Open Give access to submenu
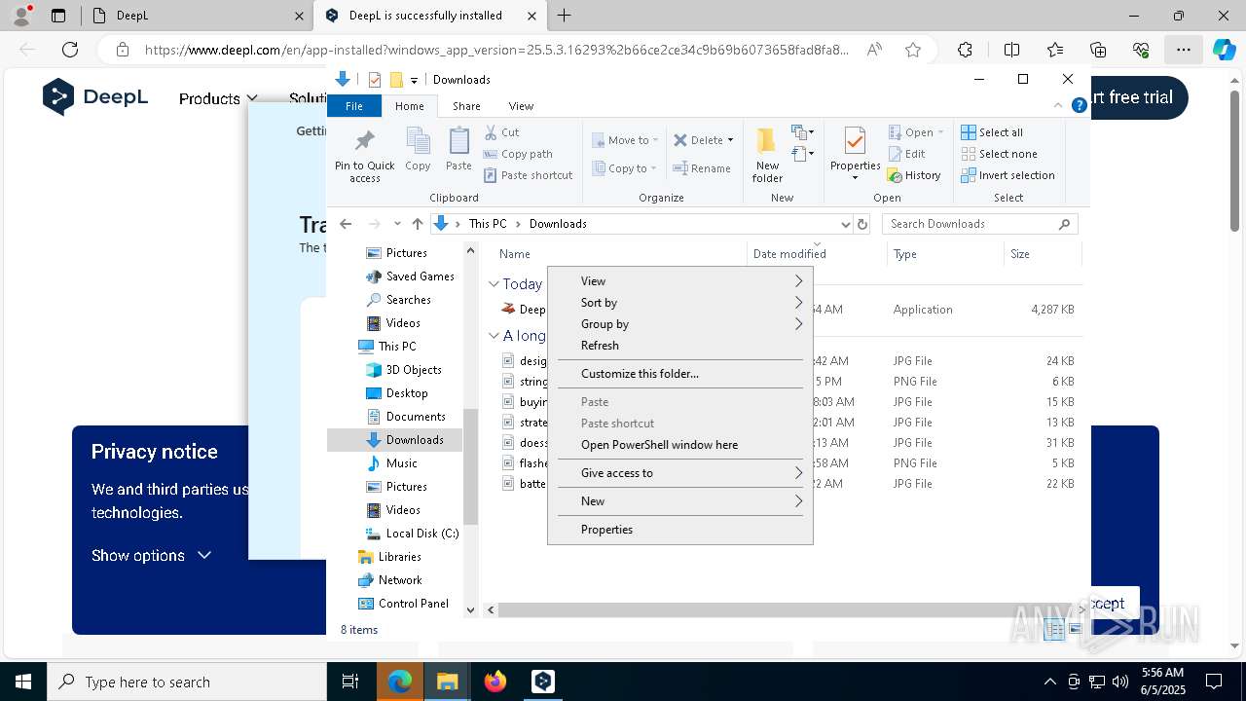 (x=680, y=473)
